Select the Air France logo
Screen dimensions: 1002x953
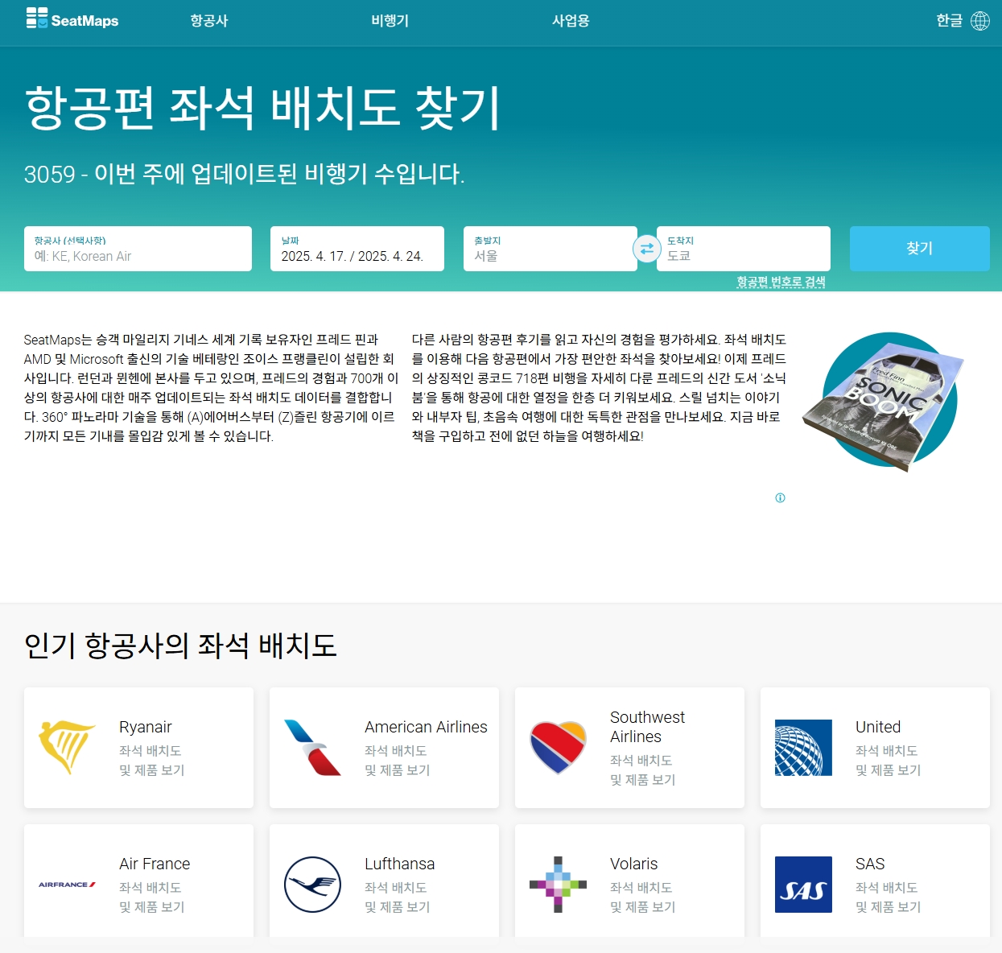pos(68,884)
